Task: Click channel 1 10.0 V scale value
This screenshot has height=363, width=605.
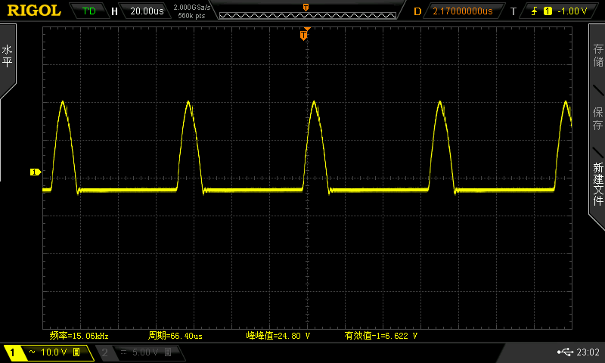Action: point(54,352)
